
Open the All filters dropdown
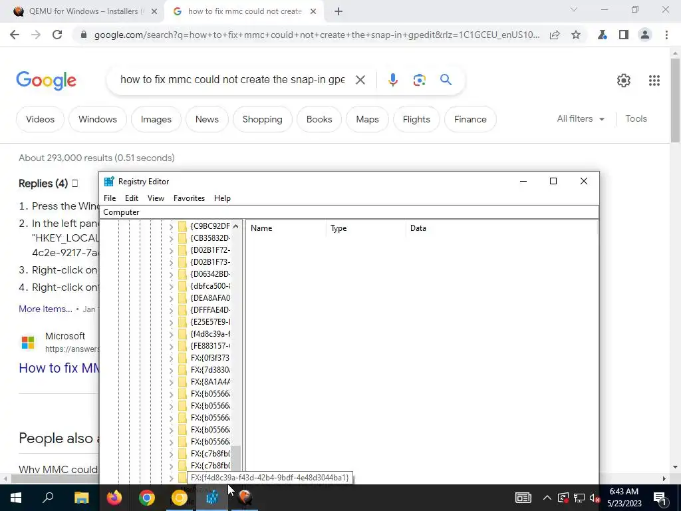coord(581,118)
